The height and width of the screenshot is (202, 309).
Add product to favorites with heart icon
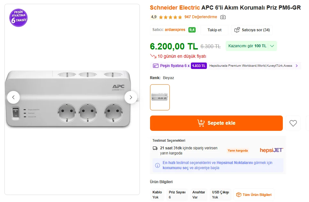[293, 123]
